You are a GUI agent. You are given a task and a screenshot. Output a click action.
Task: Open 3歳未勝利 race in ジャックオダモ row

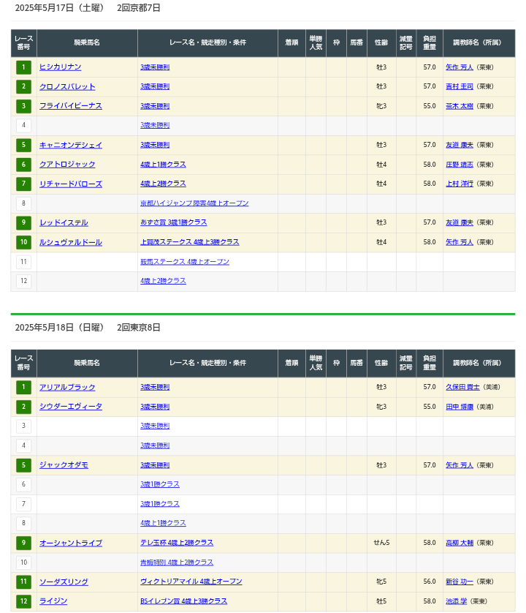[x=155, y=465]
